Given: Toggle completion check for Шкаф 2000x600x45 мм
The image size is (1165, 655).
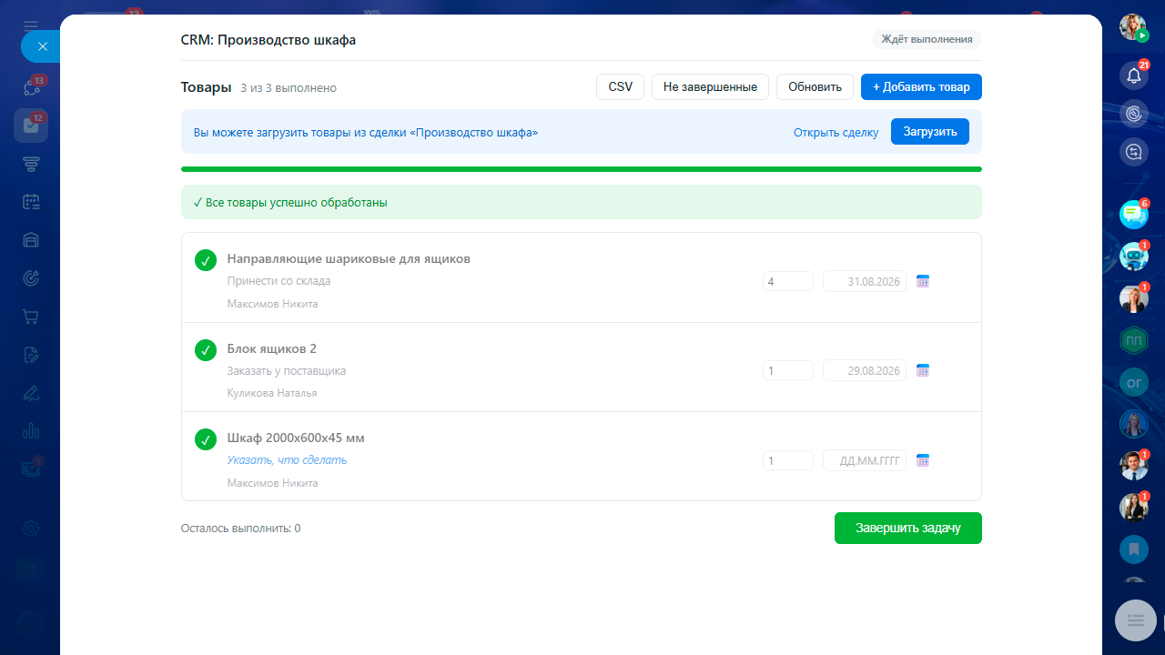Looking at the screenshot, I should (x=206, y=439).
